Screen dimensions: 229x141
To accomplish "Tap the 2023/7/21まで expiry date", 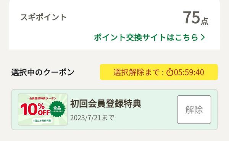I will tap(92, 118).
